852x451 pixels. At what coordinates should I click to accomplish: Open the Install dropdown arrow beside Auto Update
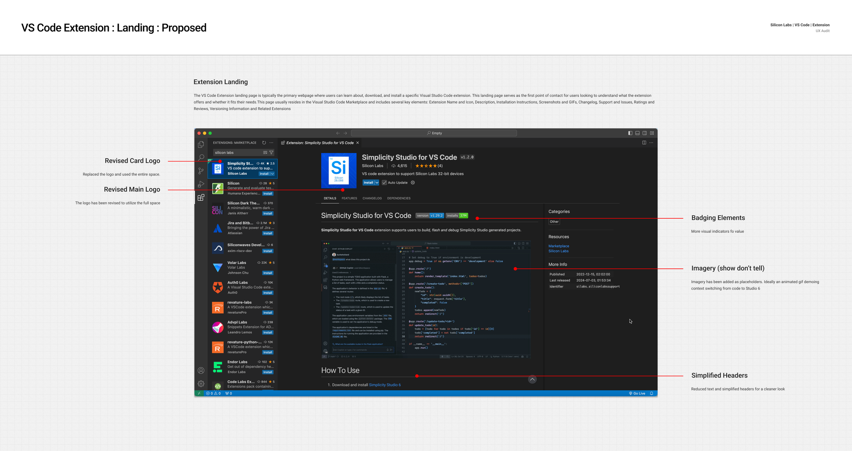377,183
